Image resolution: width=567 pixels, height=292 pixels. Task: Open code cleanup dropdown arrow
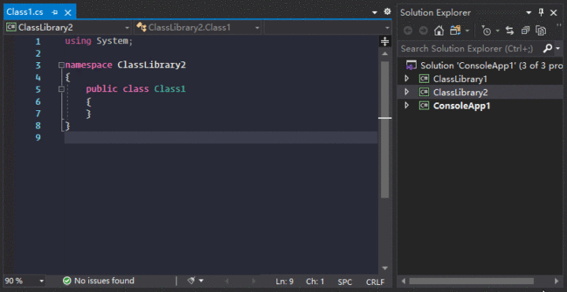click(202, 280)
